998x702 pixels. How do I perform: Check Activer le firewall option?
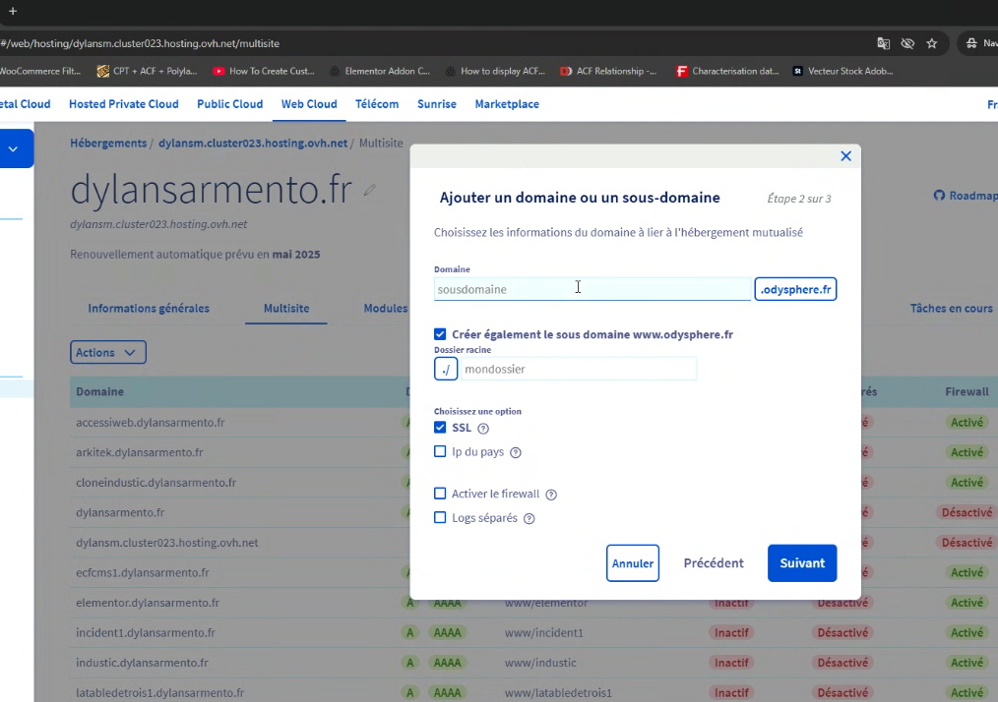pyautogui.click(x=440, y=494)
